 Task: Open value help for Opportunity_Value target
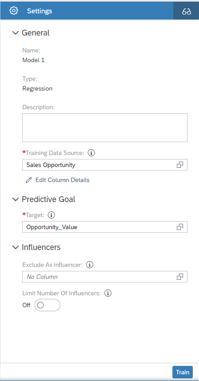pyautogui.click(x=180, y=227)
